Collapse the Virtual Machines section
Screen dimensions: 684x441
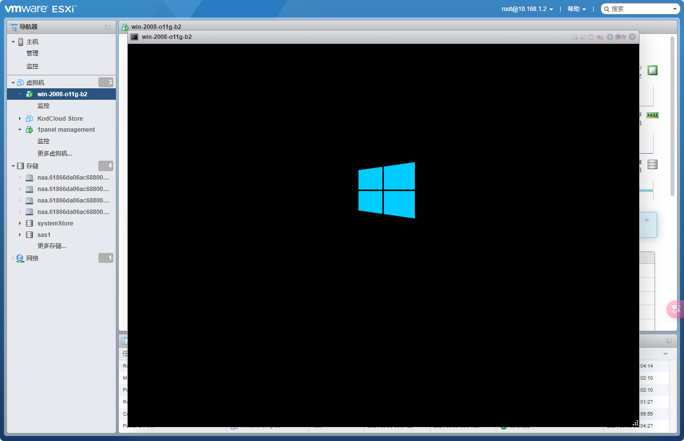(13, 83)
